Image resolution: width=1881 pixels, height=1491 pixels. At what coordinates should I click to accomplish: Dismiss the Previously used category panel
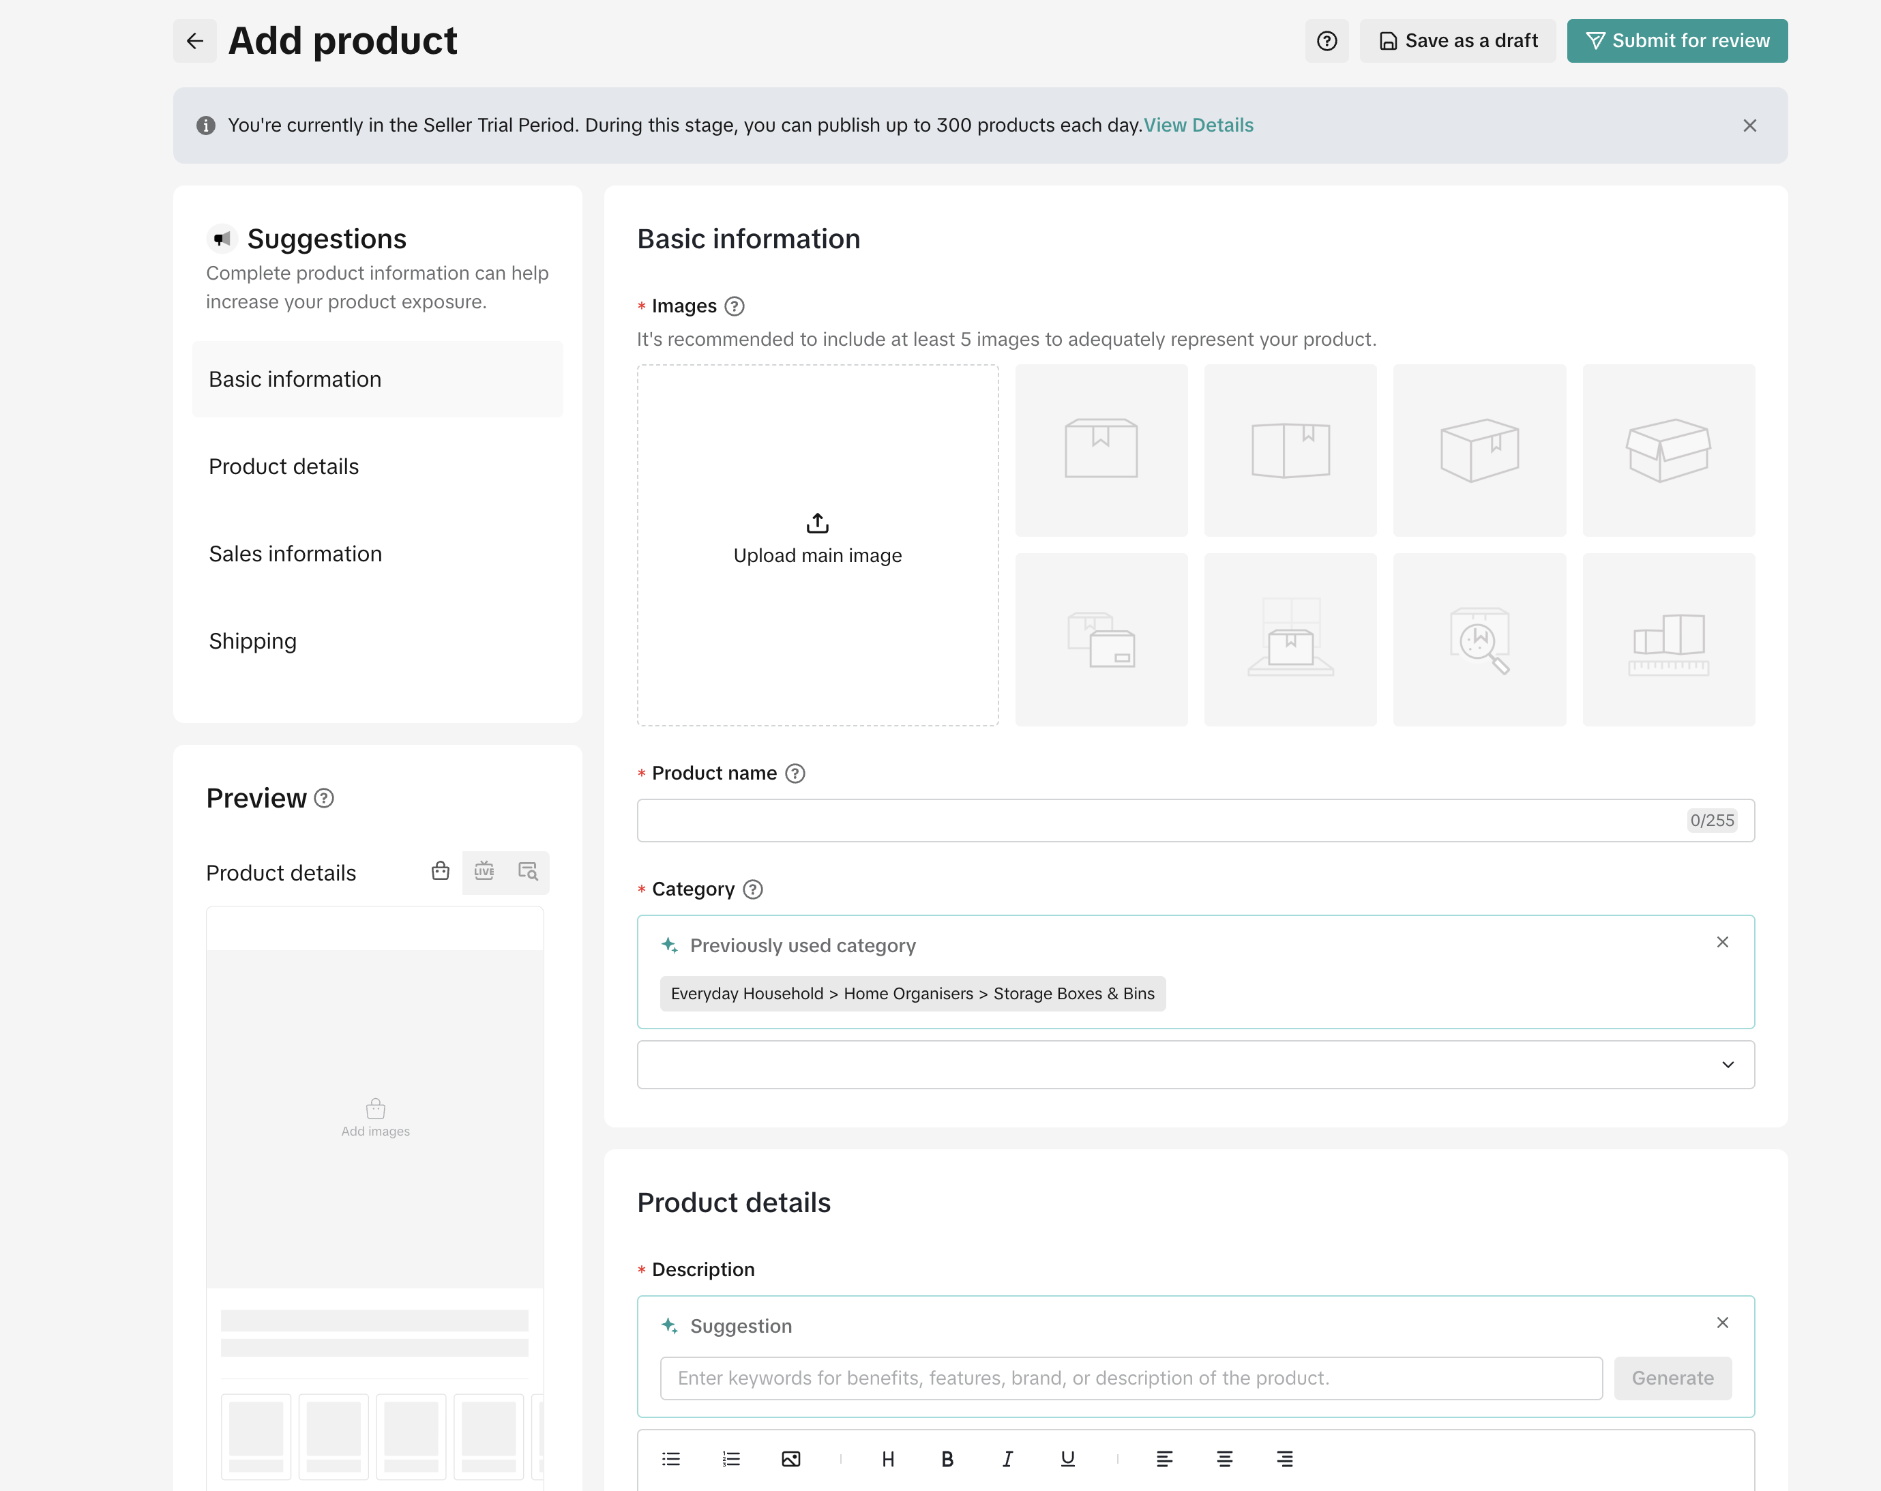tap(1721, 942)
